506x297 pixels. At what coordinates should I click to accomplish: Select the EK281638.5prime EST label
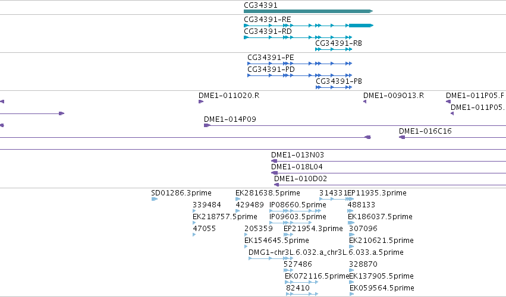pos(268,193)
